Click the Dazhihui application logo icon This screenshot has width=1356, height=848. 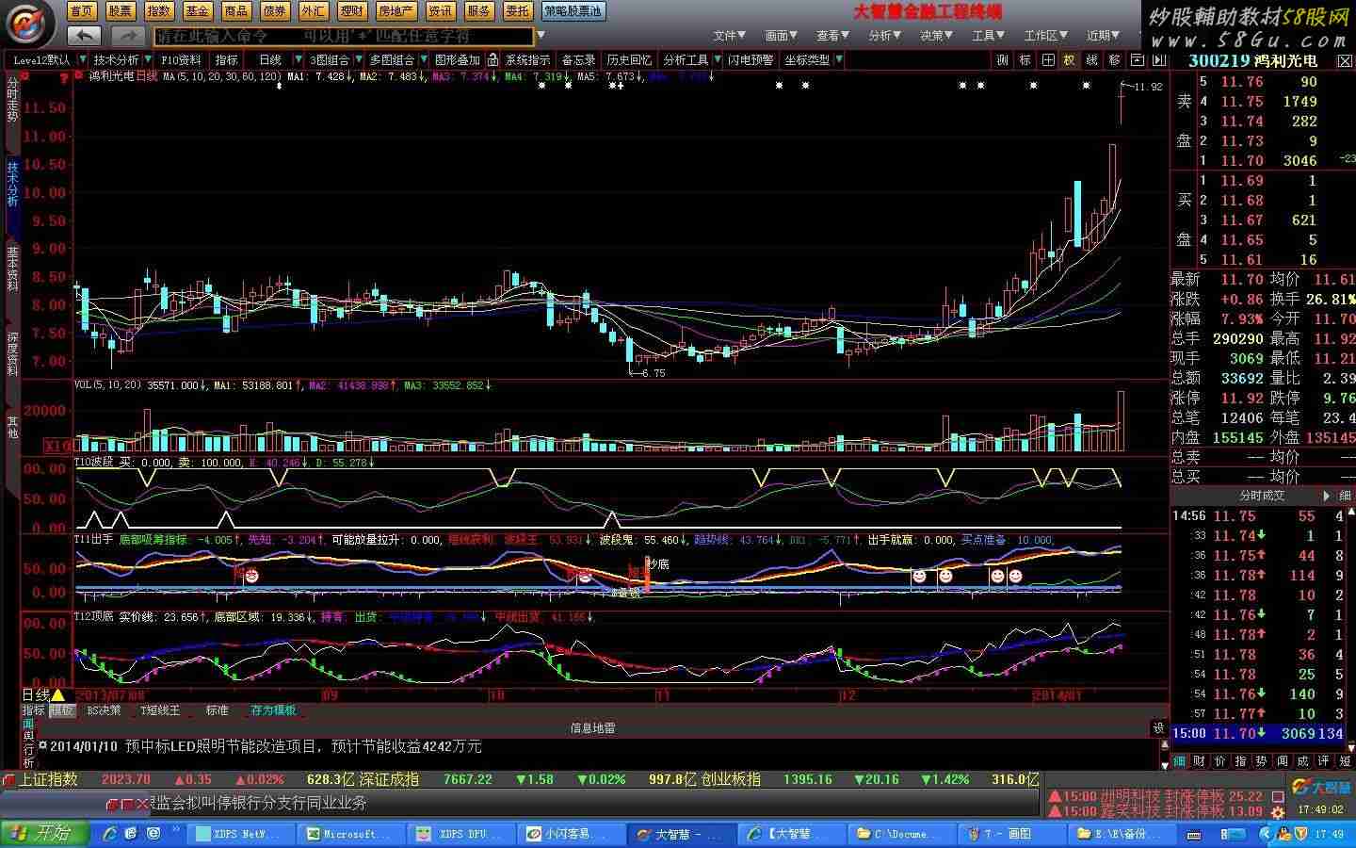[29, 23]
